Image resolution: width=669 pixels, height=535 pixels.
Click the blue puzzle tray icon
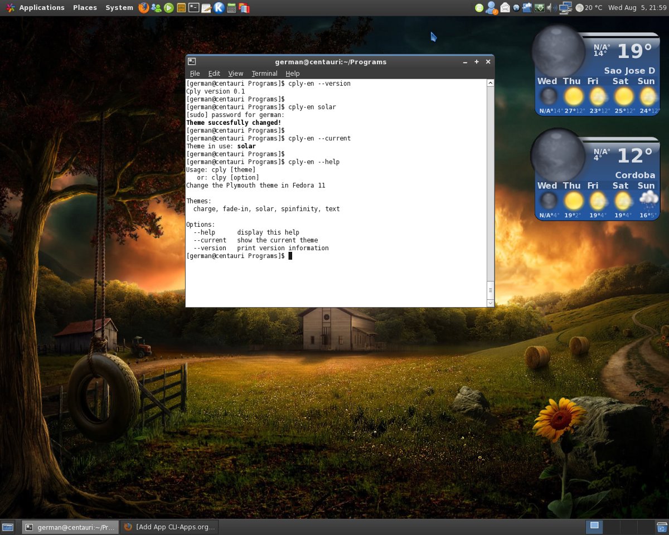click(x=527, y=8)
